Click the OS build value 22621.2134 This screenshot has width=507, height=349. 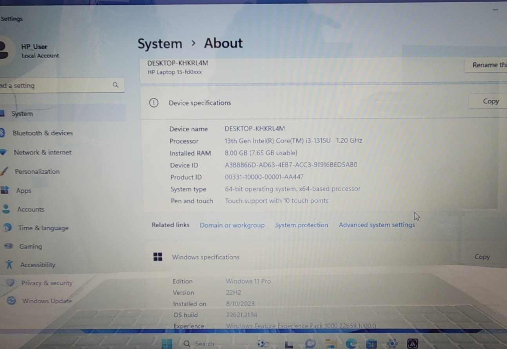242,315
